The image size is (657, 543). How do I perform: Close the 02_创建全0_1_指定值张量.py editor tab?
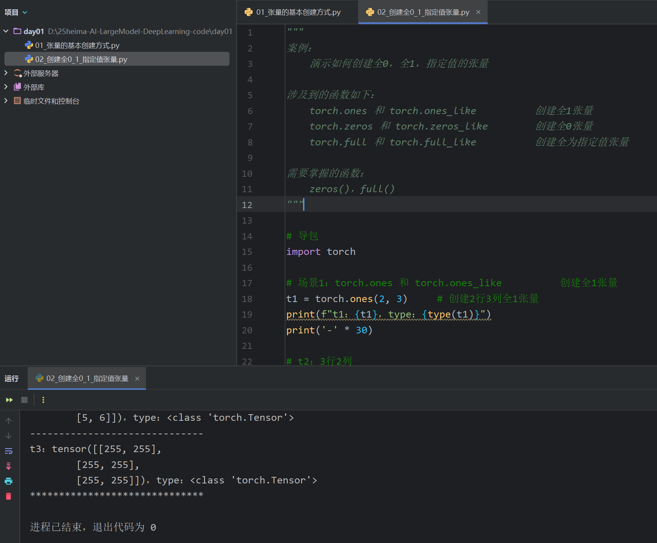pyautogui.click(x=478, y=12)
